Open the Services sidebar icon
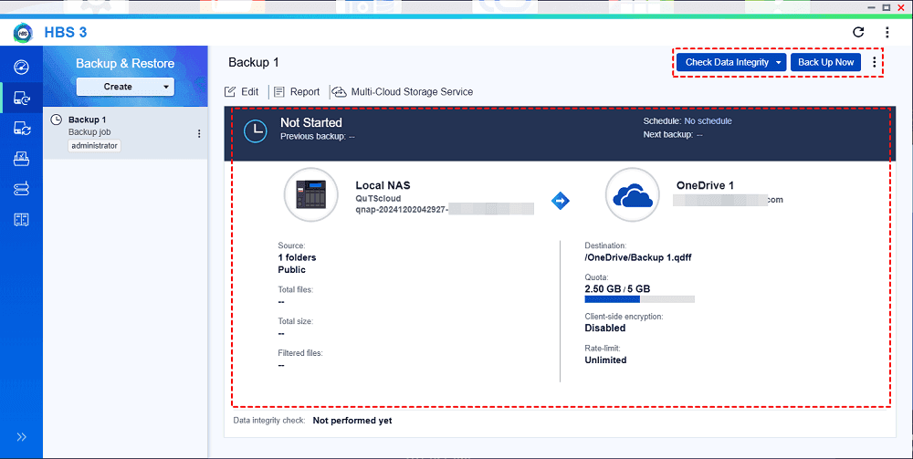Viewport: 913px width, 459px height. (x=21, y=219)
